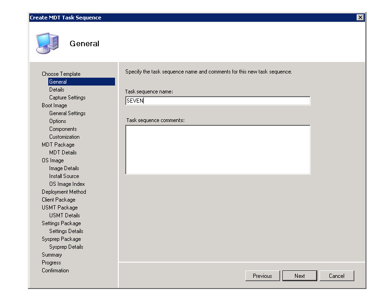
Task: Select the MDT Package step
Action: click(58, 145)
